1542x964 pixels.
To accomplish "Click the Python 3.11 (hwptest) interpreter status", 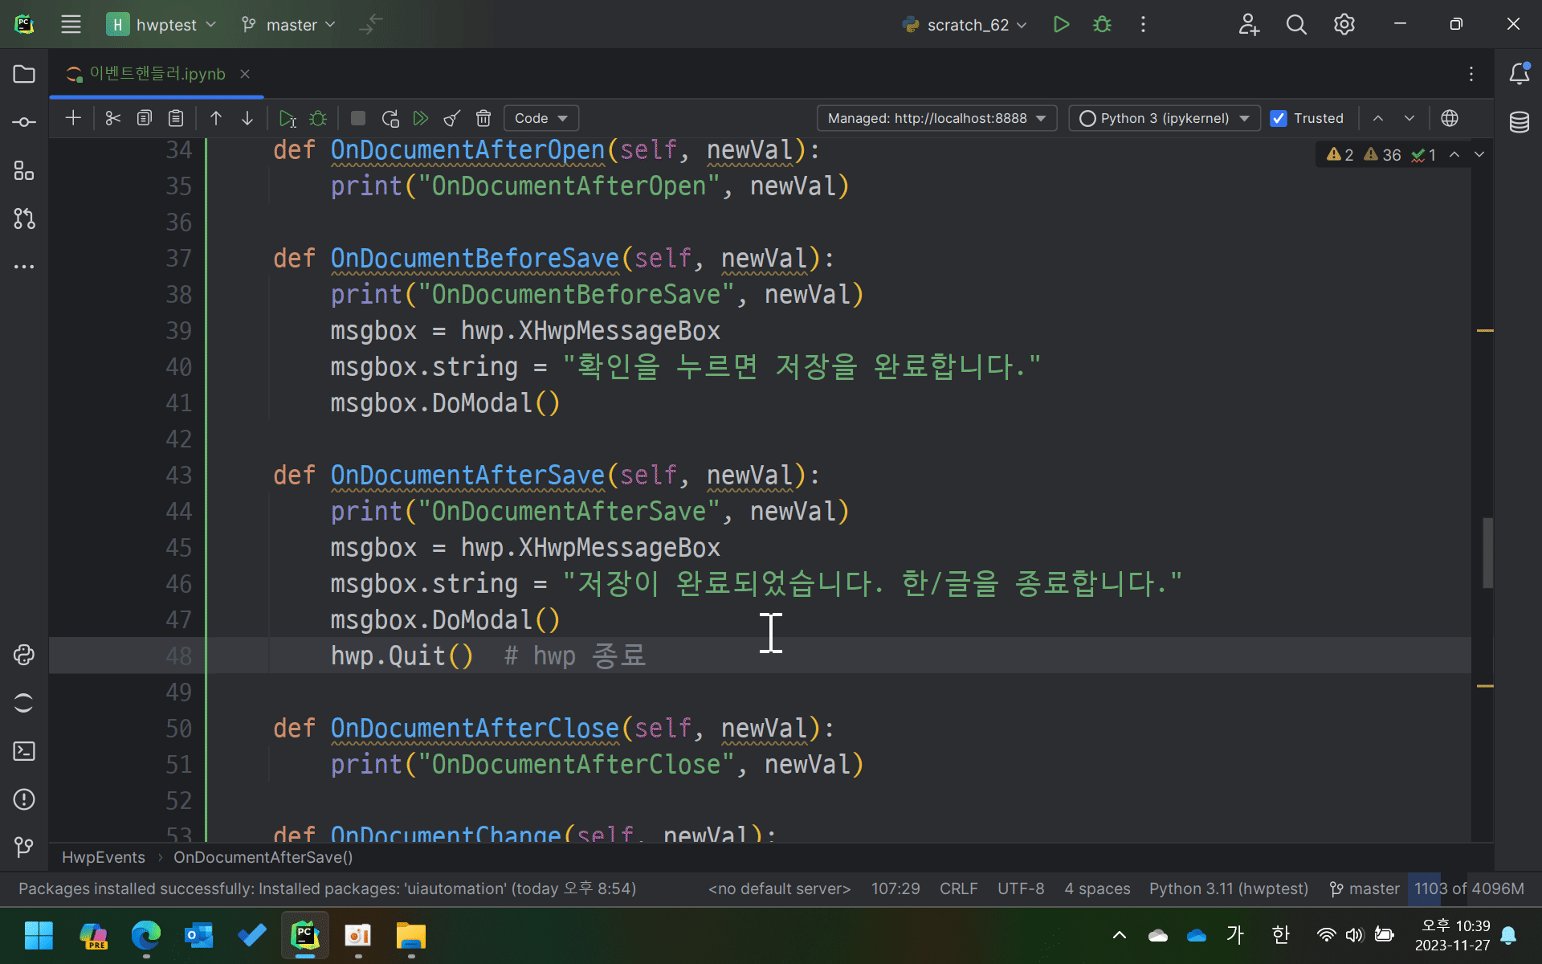I will pyautogui.click(x=1228, y=888).
